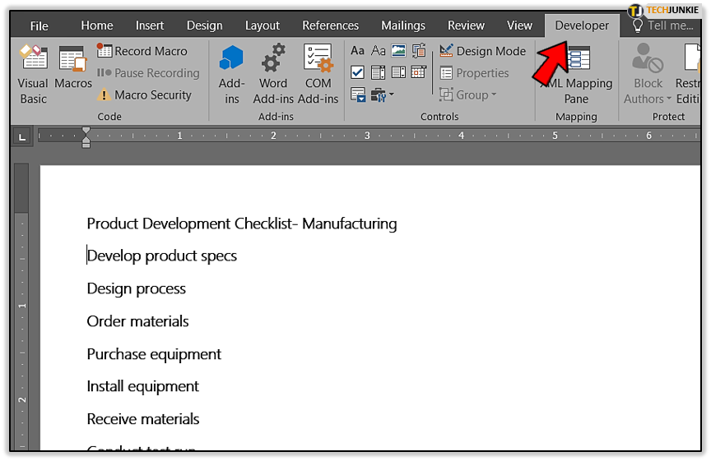
Task: Click Restrict Editing
Action: [x=688, y=74]
